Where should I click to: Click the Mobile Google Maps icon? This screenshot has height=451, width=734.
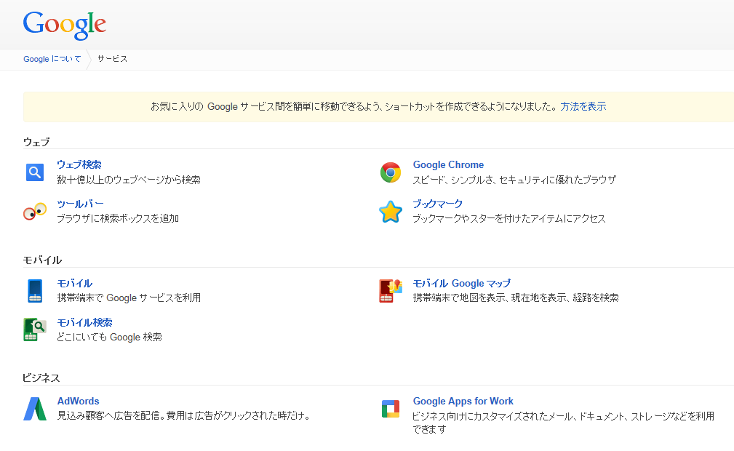tap(391, 290)
